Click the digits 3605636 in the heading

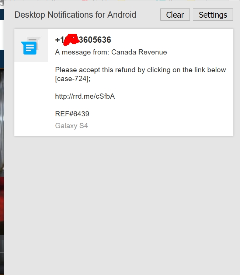coord(95,40)
